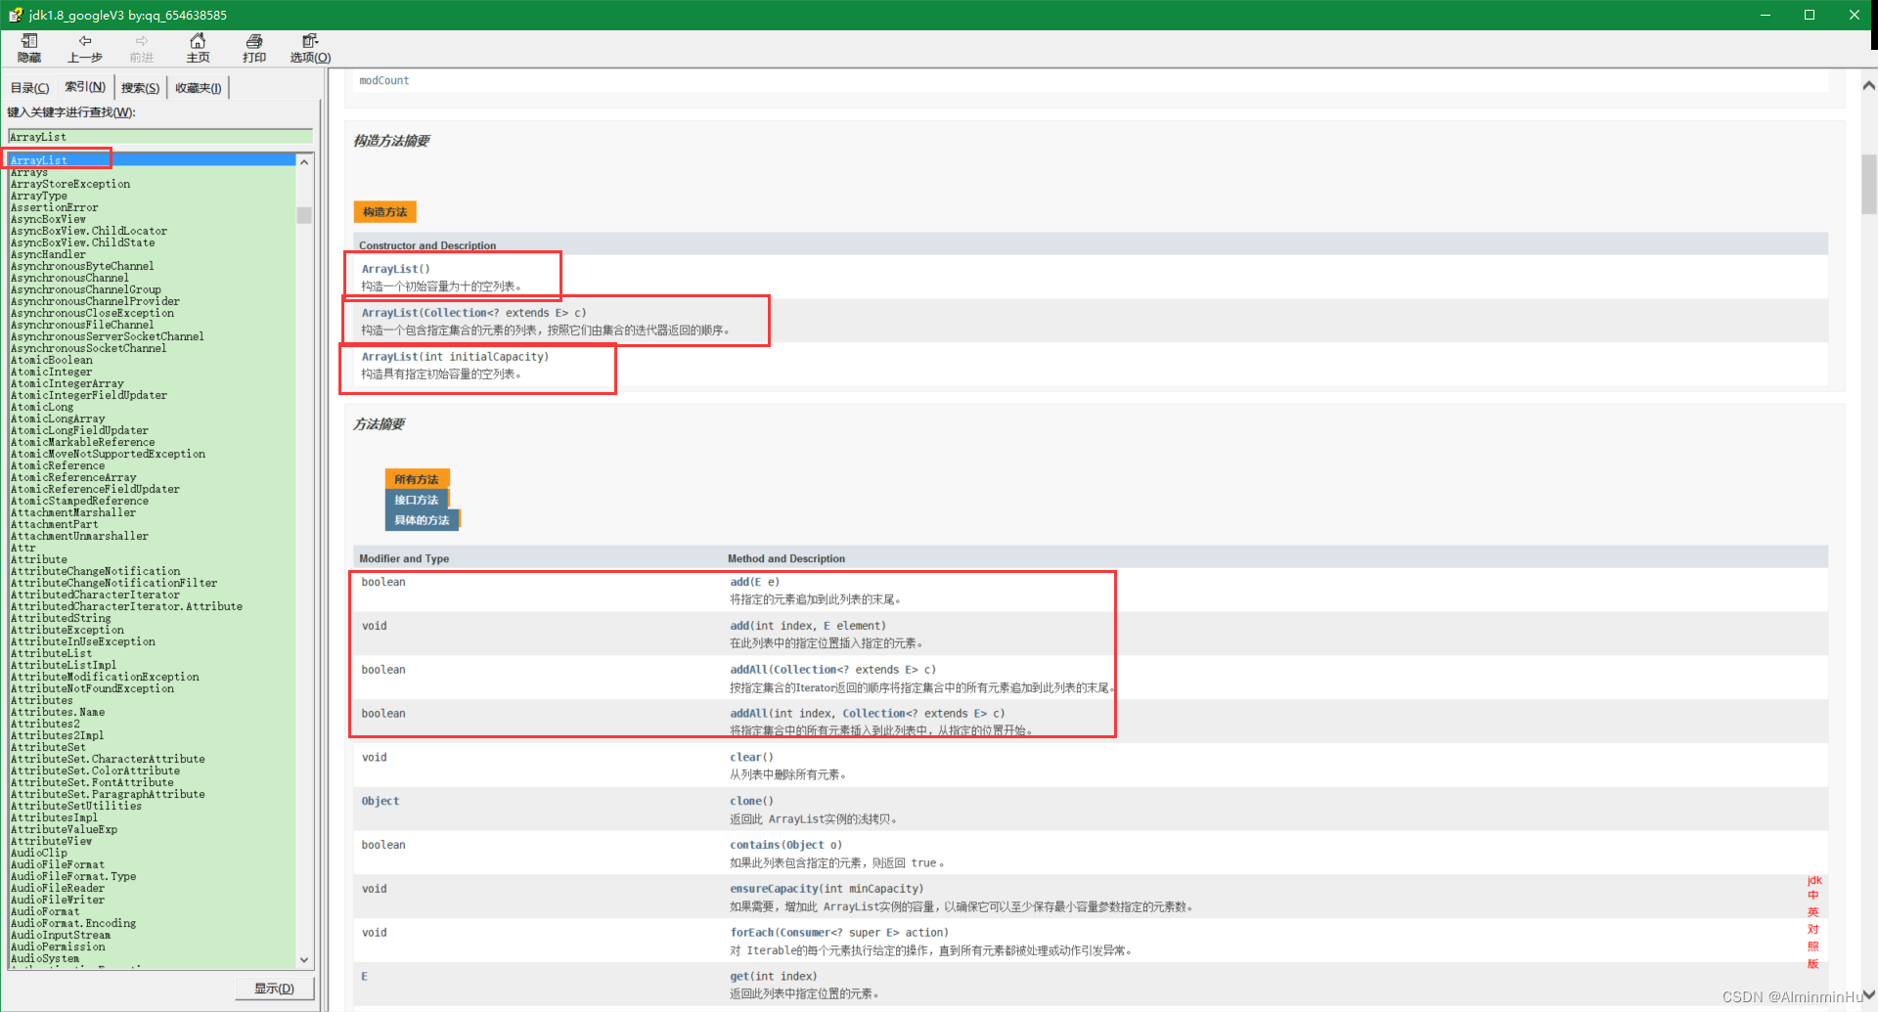The height and width of the screenshot is (1012, 1878).
Task: Switch to the 目录(C) contents tab
Action: pyautogui.click(x=29, y=88)
